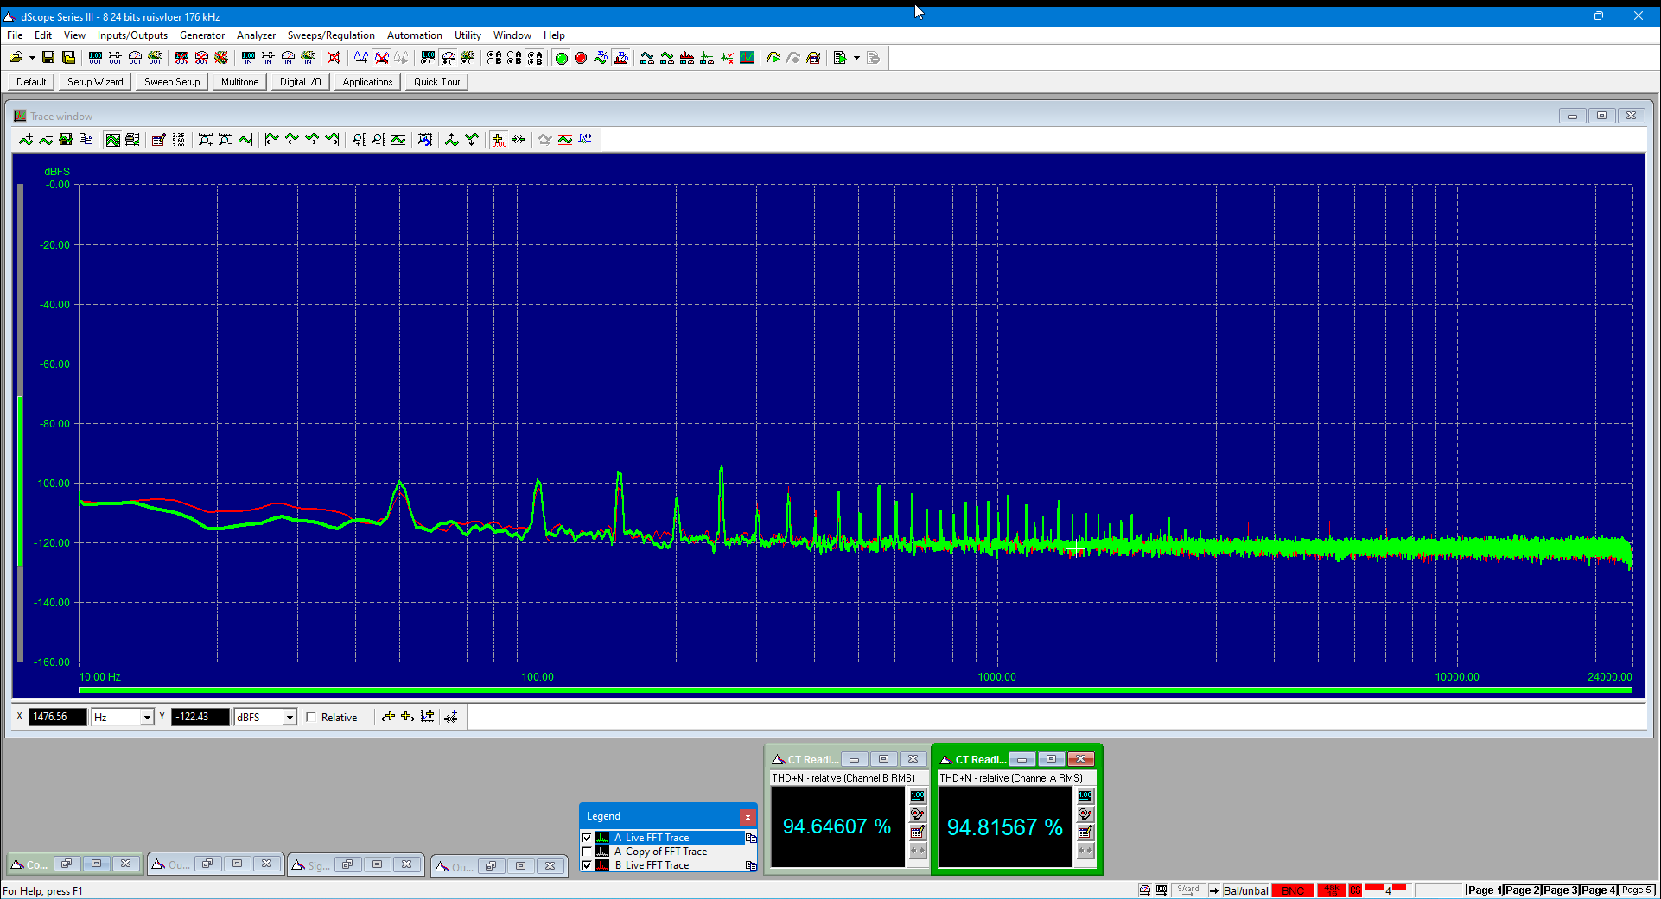The height and width of the screenshot is (899, 1661).
Task: Click the Applications button
Action: click(367, 82)
